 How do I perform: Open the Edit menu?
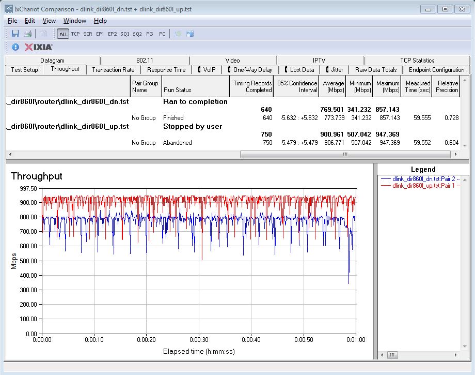pos(30,21)
